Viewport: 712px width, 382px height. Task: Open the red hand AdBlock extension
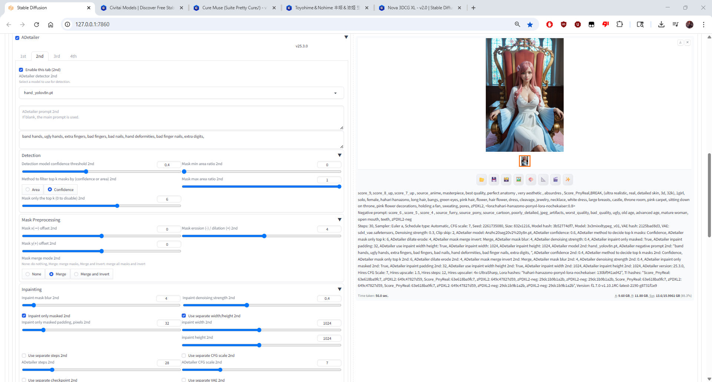pyautogui.click(x=550, y=24)
